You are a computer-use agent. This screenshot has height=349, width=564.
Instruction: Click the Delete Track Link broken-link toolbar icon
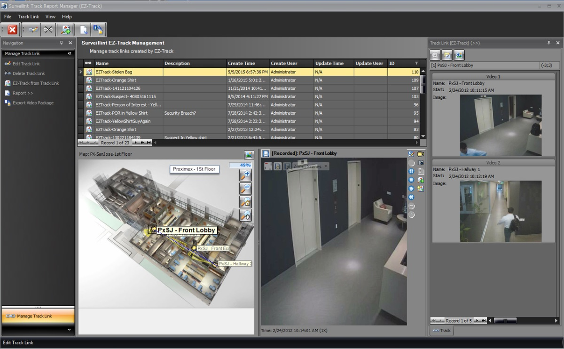click(x=47, y=30)
